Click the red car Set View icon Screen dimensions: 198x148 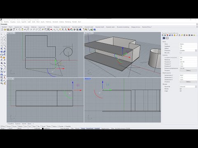51,30
